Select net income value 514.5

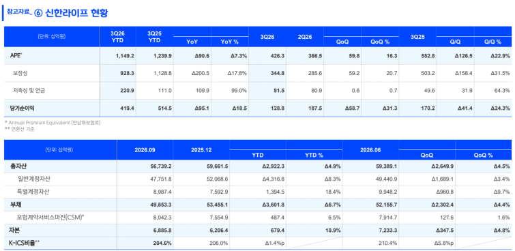pos(164,108)
